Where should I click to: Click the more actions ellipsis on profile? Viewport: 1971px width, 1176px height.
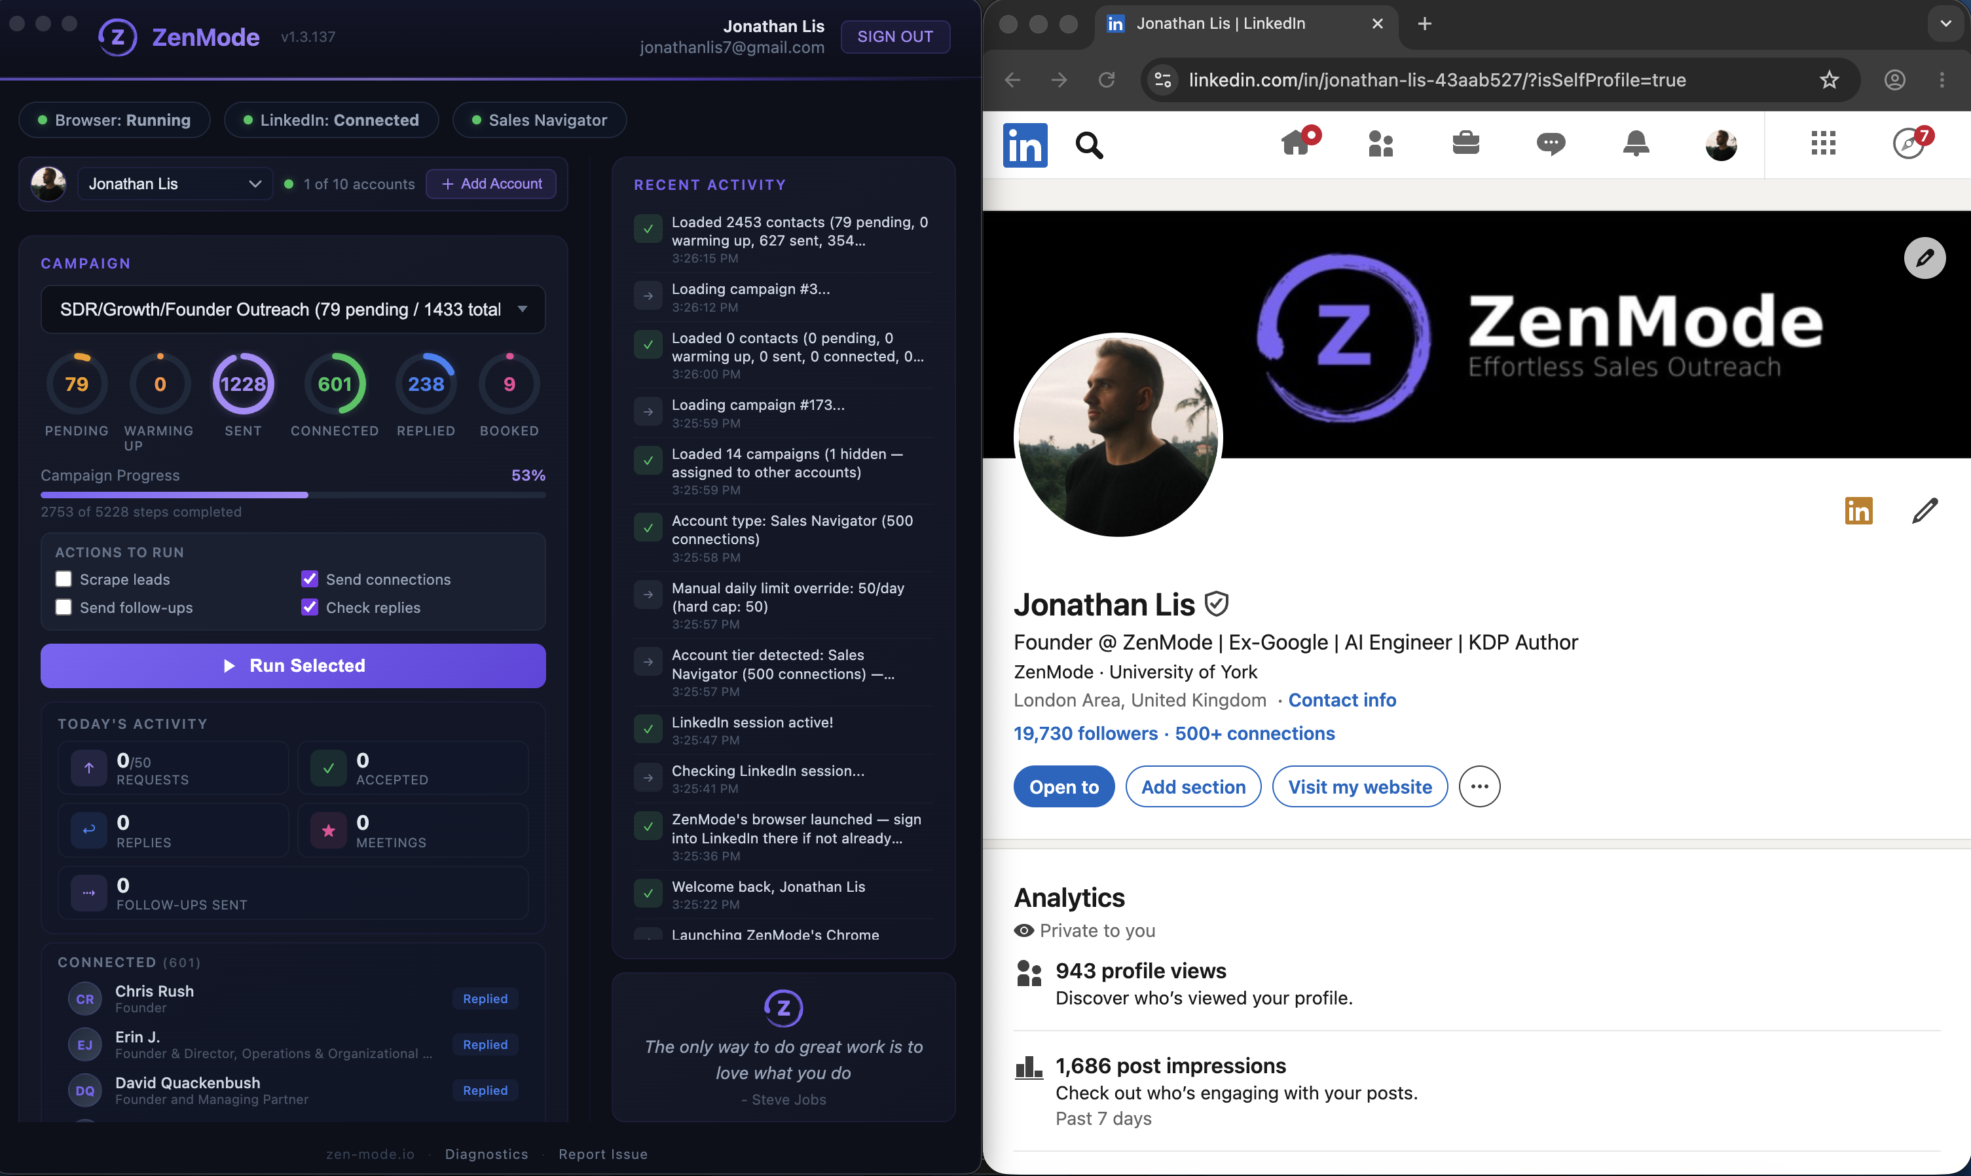coord(1479,787)
